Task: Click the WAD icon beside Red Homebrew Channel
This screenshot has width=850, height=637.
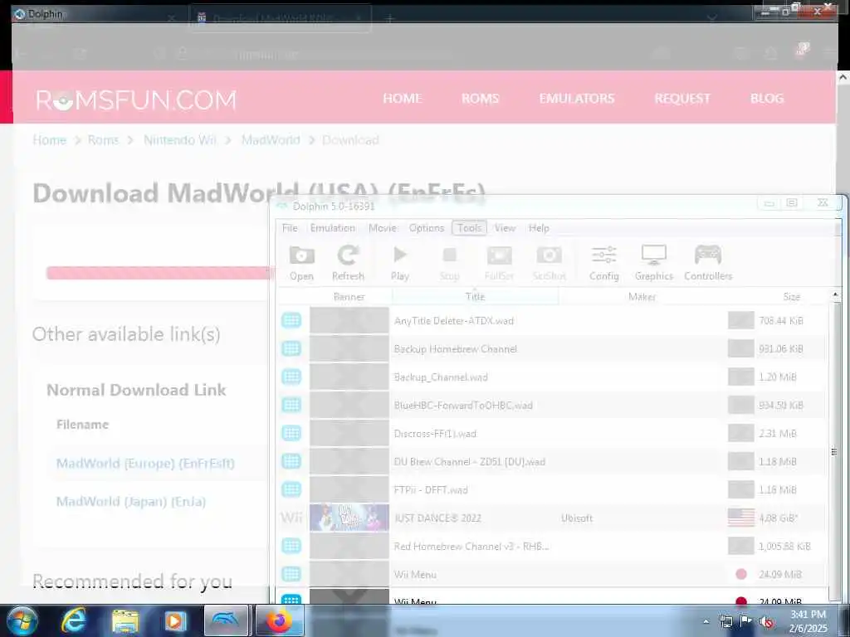Action: (291, 546)
